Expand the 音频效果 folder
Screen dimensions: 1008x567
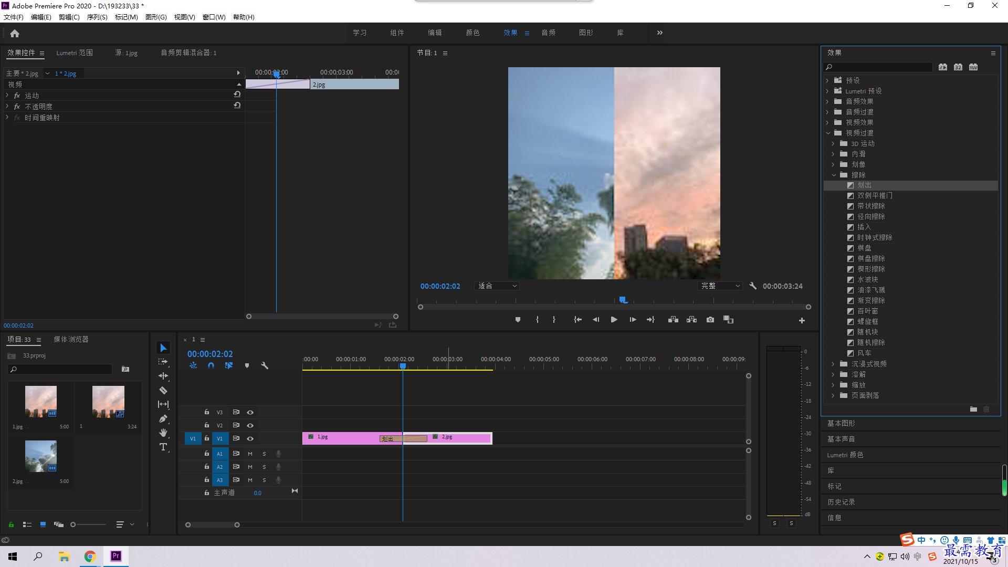(827, 101)
